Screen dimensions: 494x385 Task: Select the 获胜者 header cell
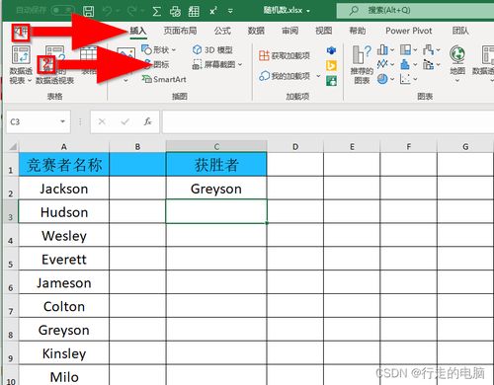(216, 165)
